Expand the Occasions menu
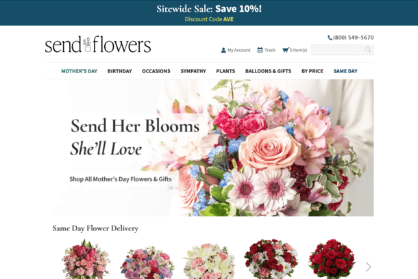The image size is (418, 279). (x=156, y=71)
